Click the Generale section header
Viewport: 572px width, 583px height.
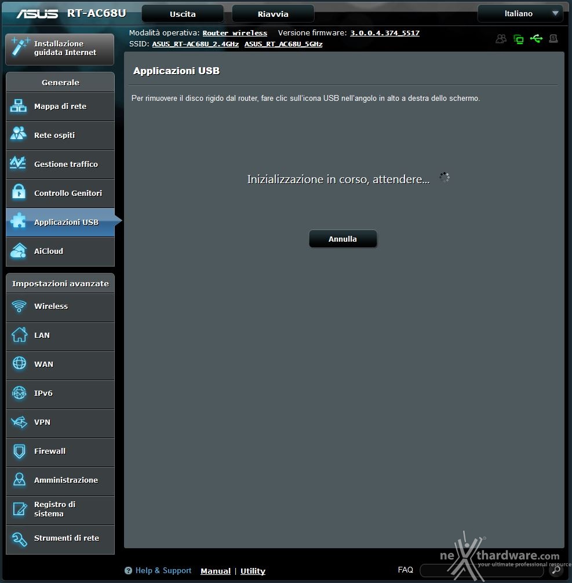pos(60,82)
